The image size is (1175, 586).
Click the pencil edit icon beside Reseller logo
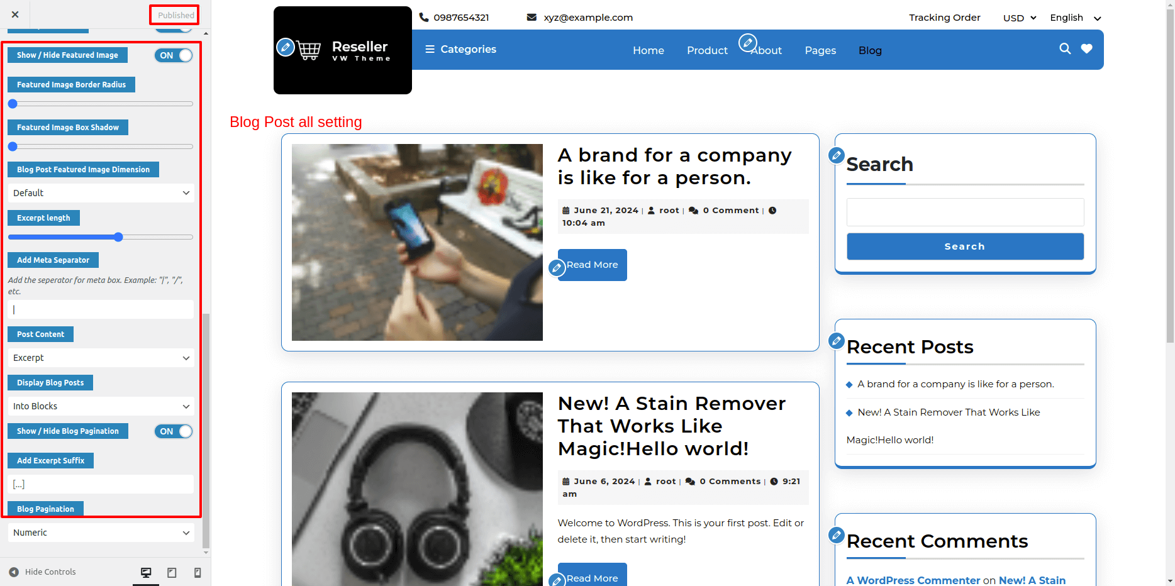[286, 47]
